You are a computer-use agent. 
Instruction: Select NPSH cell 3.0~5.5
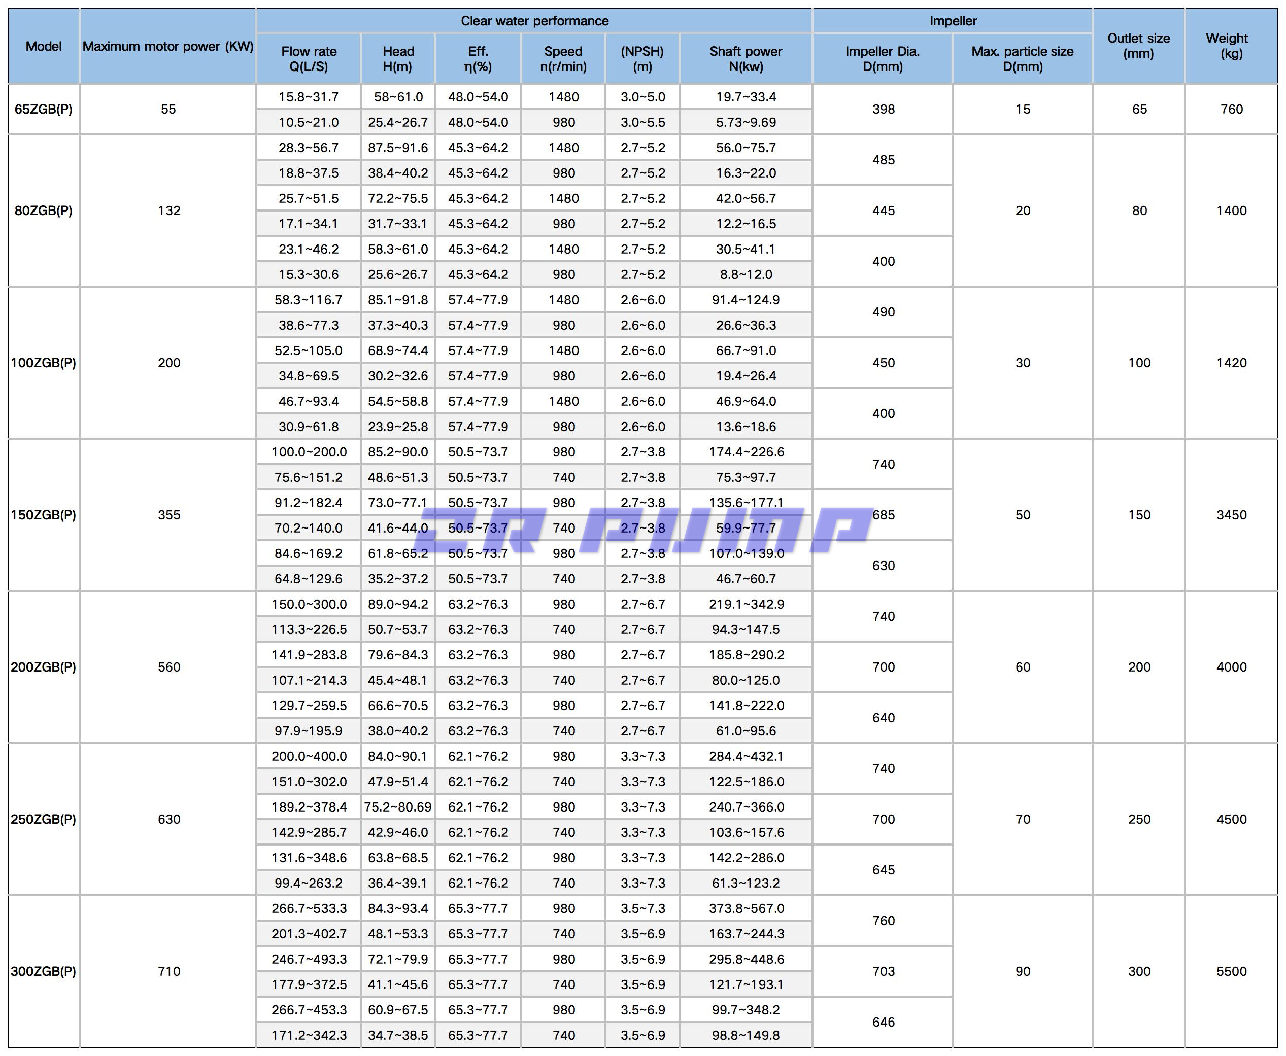coord(642,122)
